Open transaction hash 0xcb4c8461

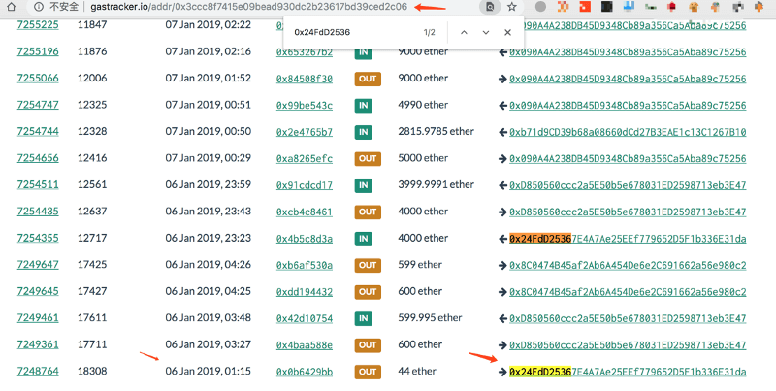click(x=305, y=212)
